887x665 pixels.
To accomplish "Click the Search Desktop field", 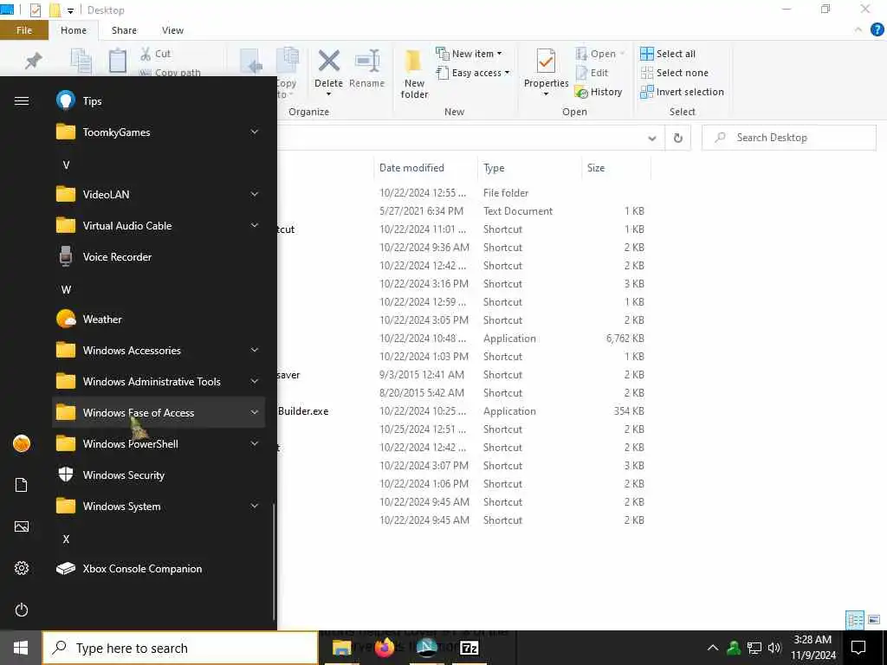I will click(x=789, y=138).
